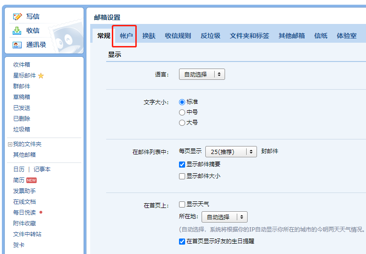Screen dimensions: 366x254
Task: Click the compose mail pencil icon
Action: pos(17,16)
